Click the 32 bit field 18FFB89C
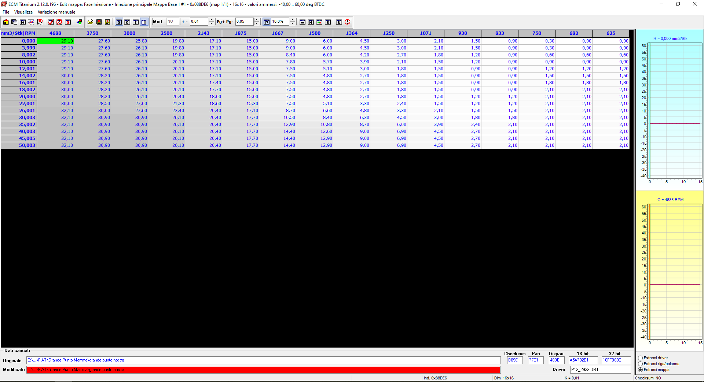 click(616, 360)
